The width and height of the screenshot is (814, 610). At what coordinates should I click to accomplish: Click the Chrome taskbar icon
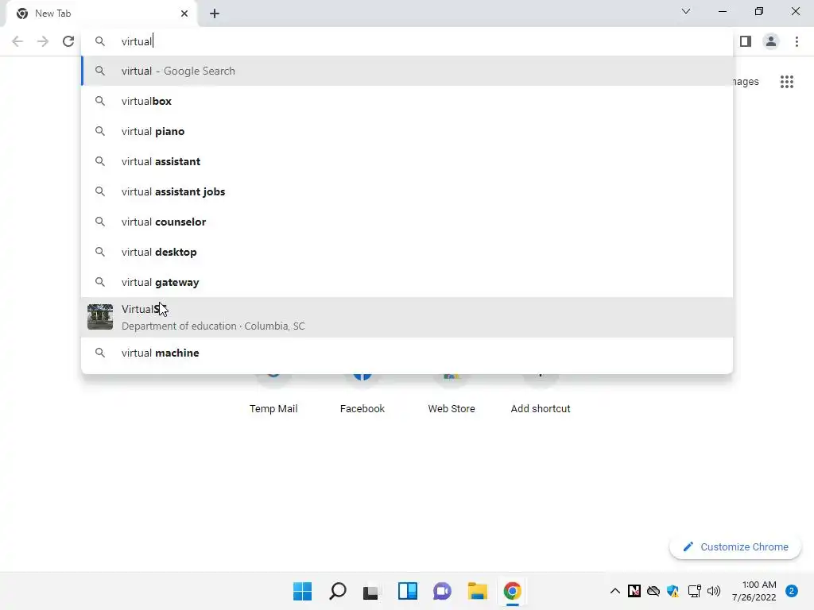(x=513, y=591)
